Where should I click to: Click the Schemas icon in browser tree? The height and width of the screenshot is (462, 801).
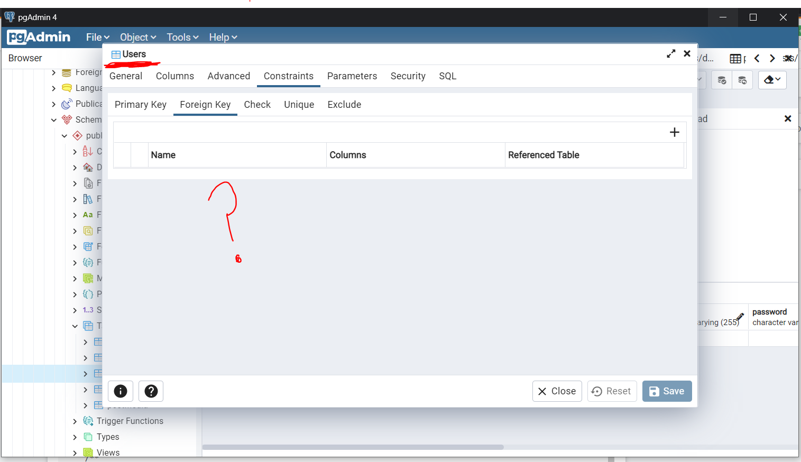point(67,119)
